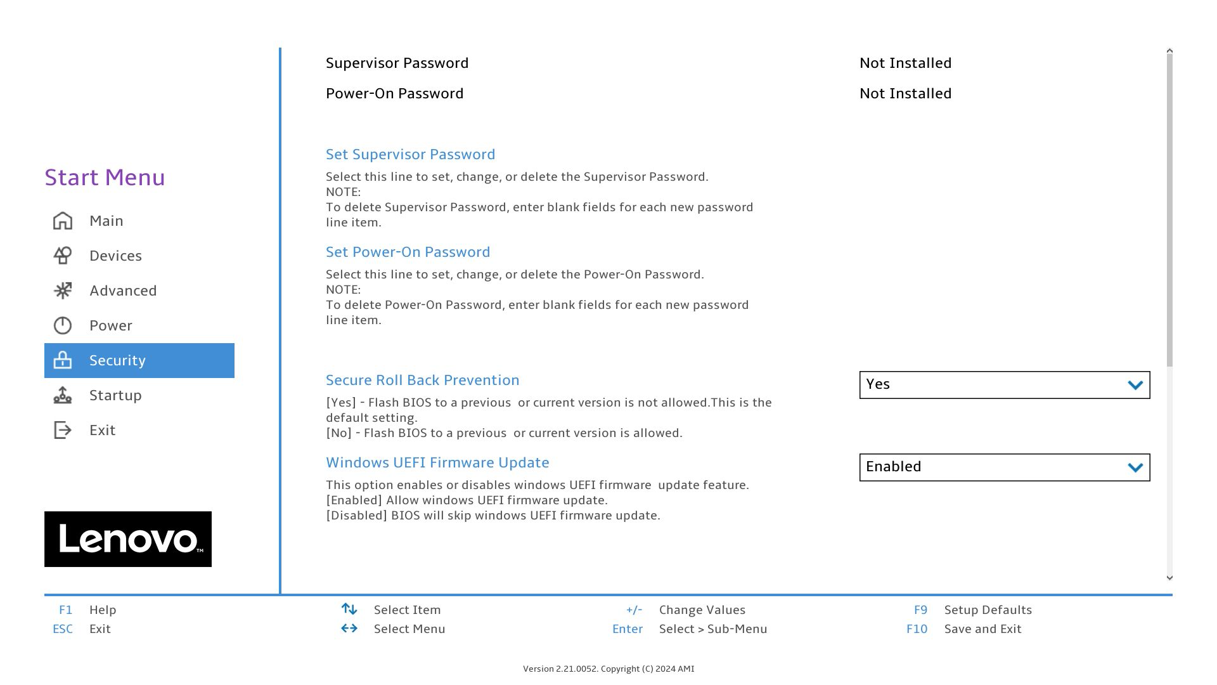The image size is (1217, 685).
Task: Click the vertical scrollbar thumb
Action: click(1169, 209)
